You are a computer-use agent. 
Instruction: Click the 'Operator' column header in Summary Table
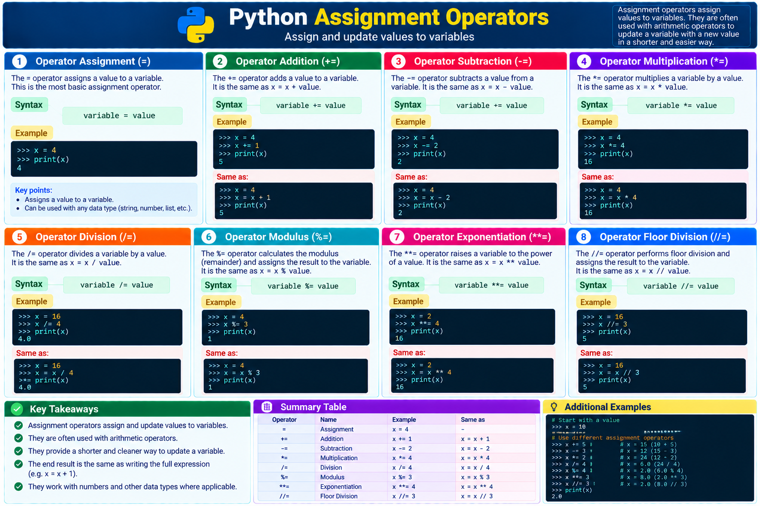(x=285, y=420)
